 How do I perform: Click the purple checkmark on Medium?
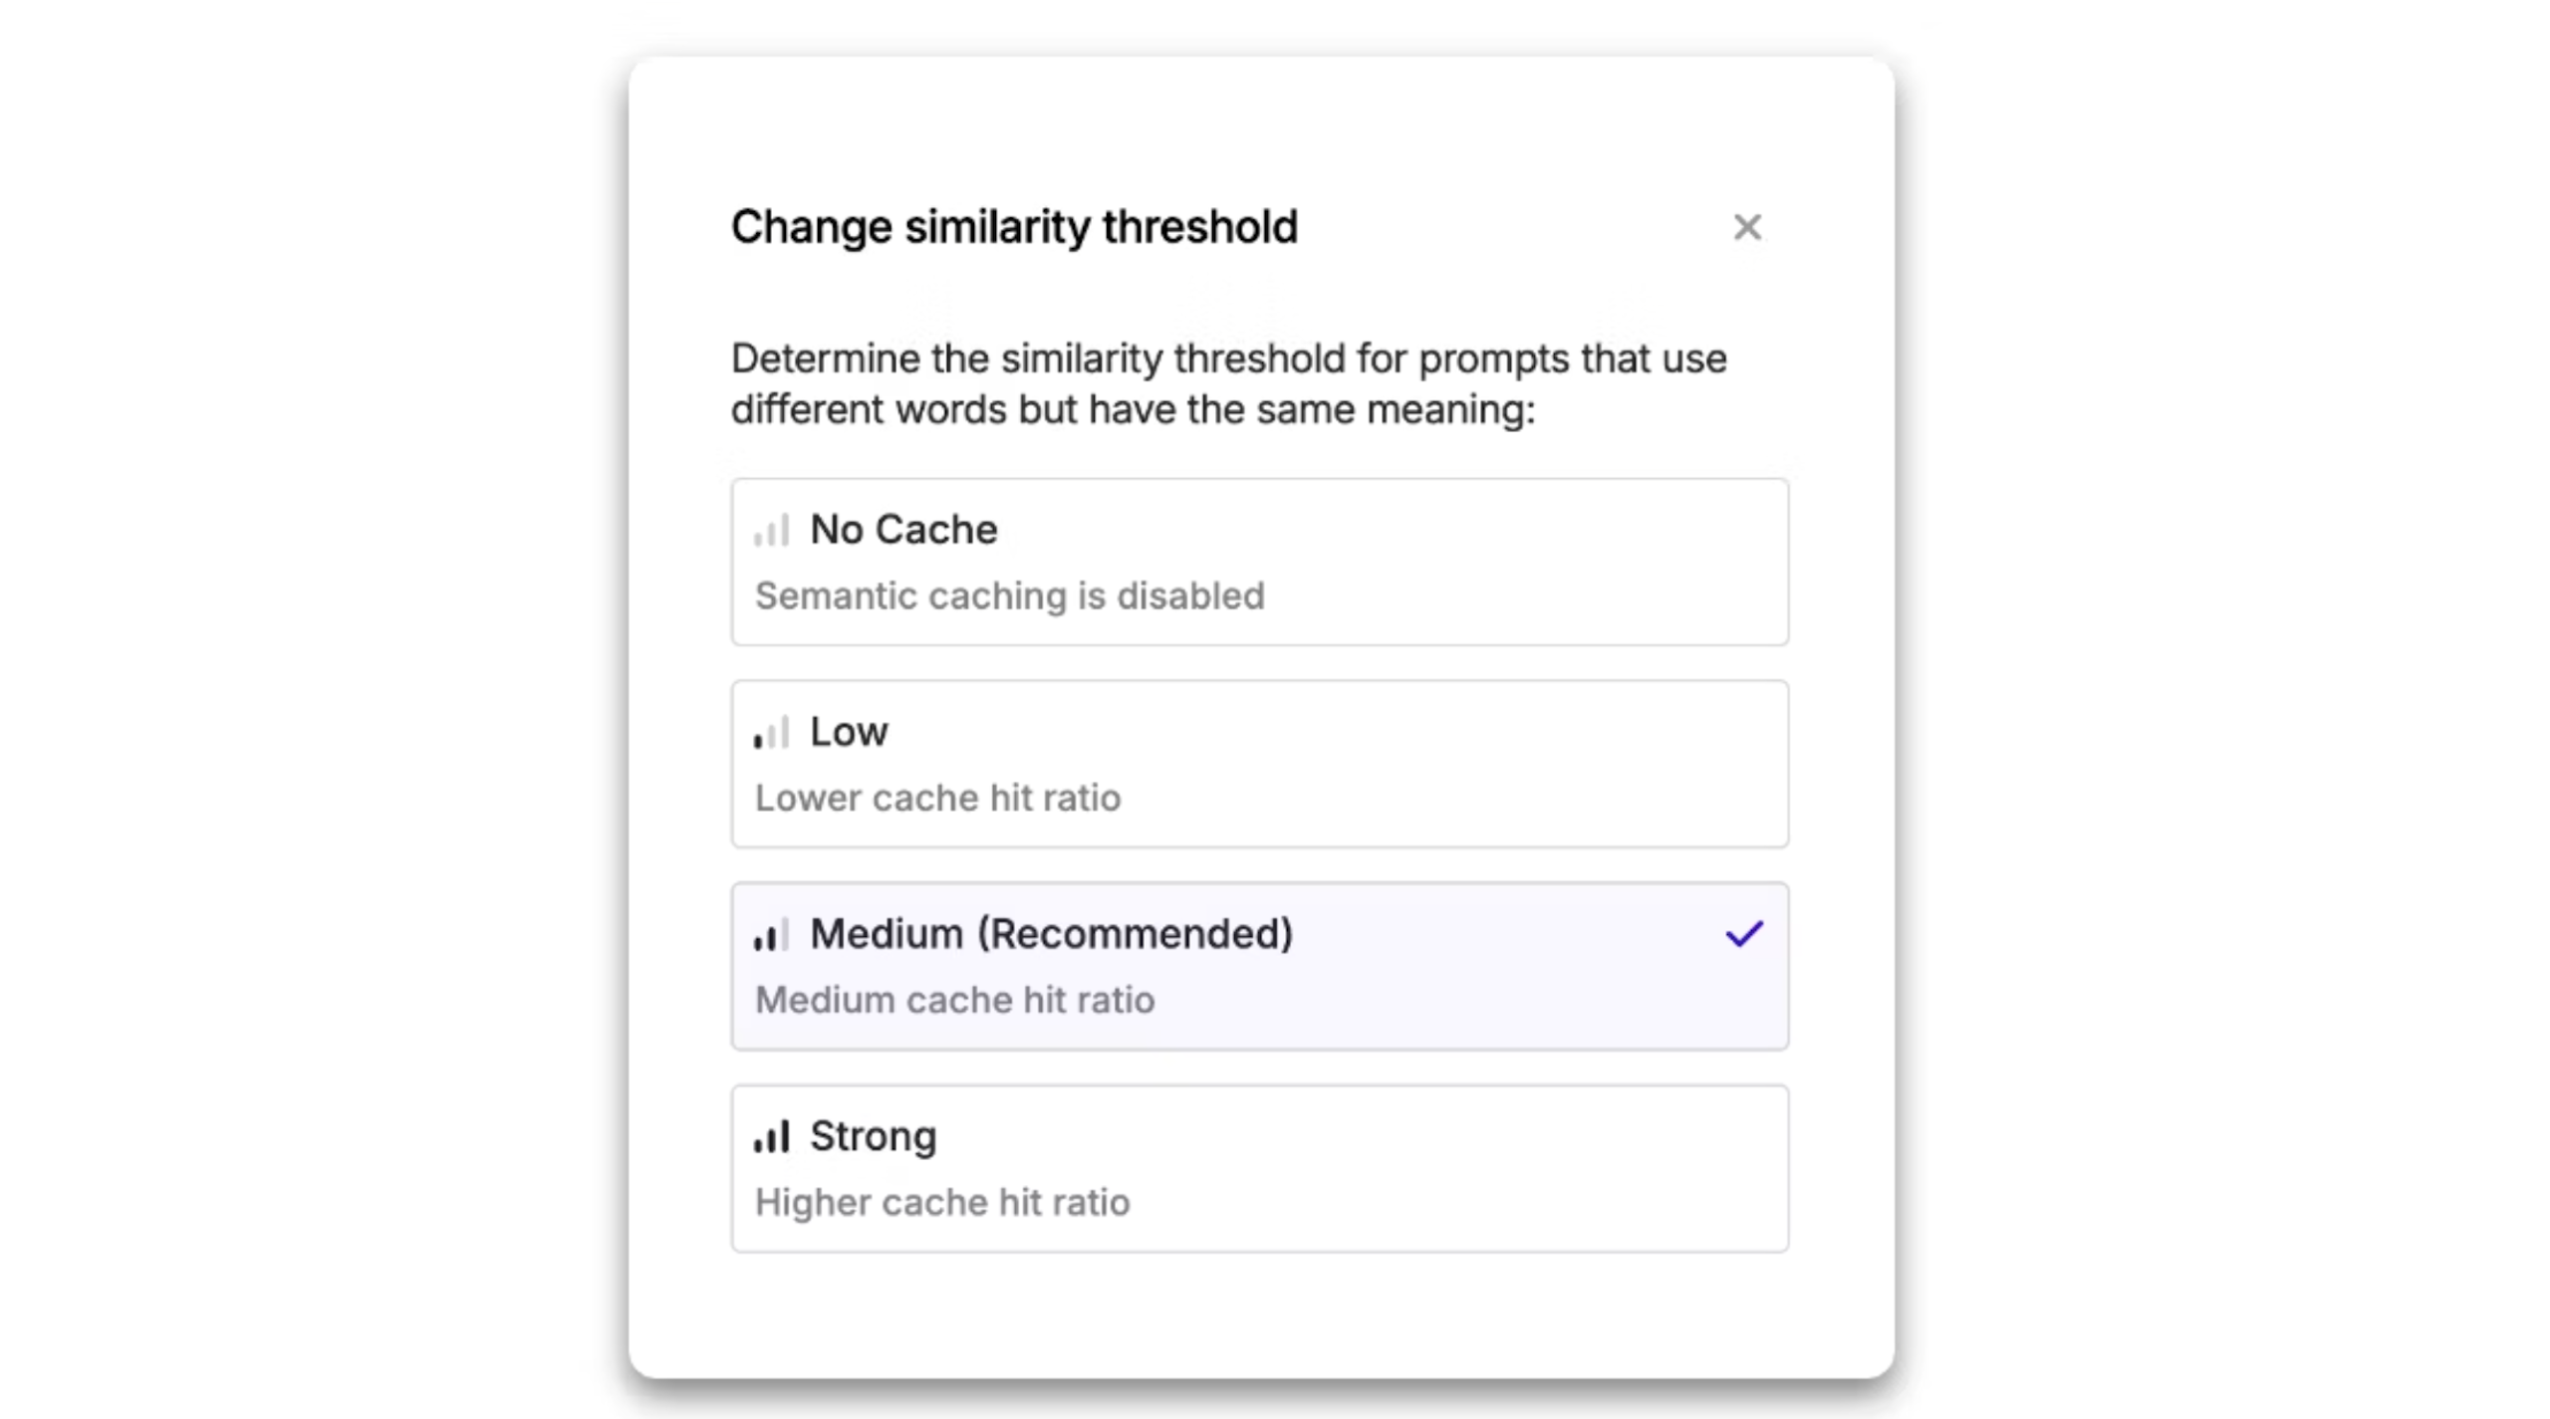1743,934
